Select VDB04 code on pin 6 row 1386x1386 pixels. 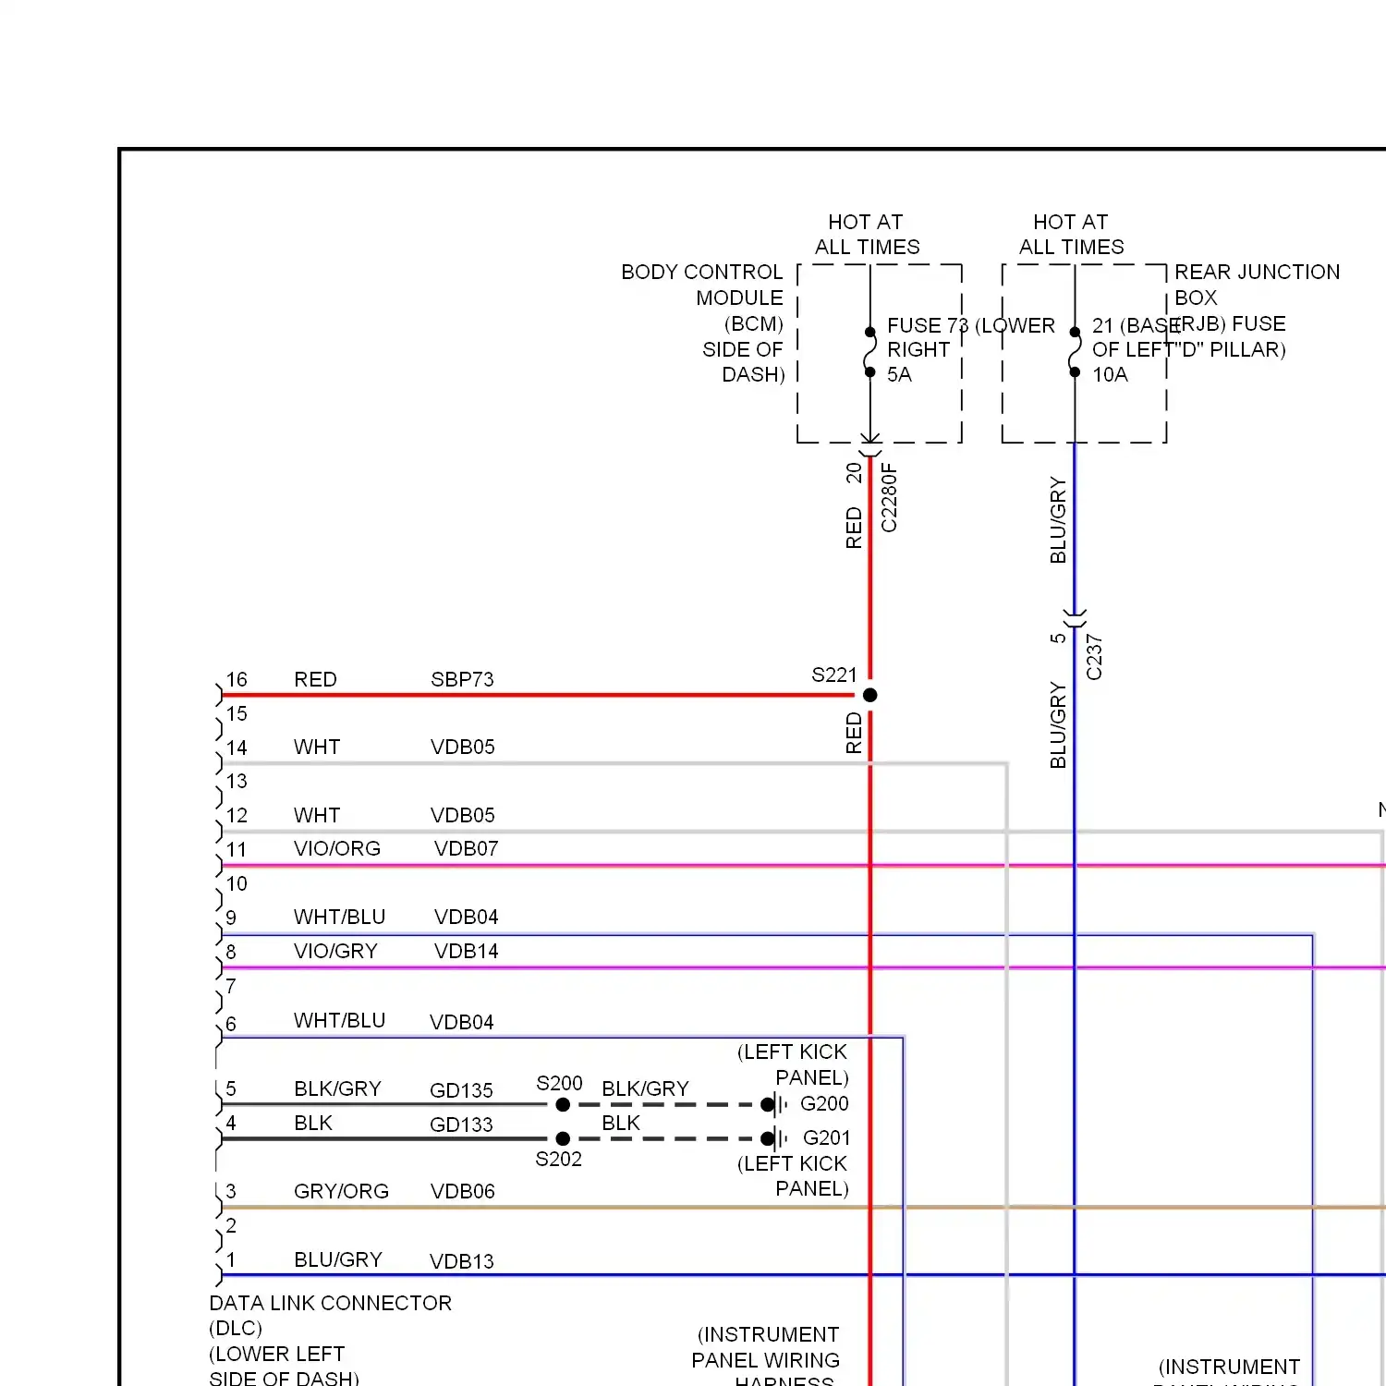click(462, 1022)
